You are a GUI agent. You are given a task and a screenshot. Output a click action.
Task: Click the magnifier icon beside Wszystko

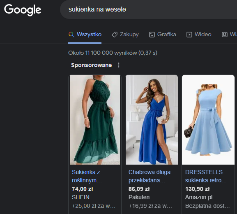tap(71, 35)
